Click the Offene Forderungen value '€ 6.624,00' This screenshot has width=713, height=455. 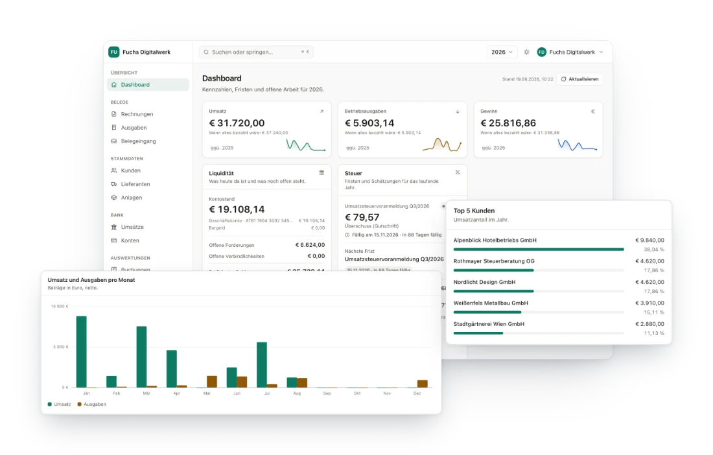point(310,245)
